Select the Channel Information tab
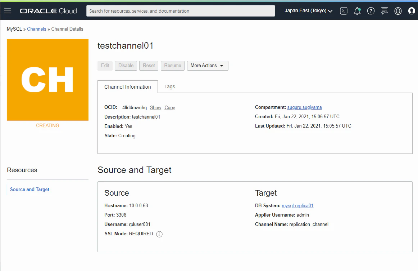 pos(128,87)
